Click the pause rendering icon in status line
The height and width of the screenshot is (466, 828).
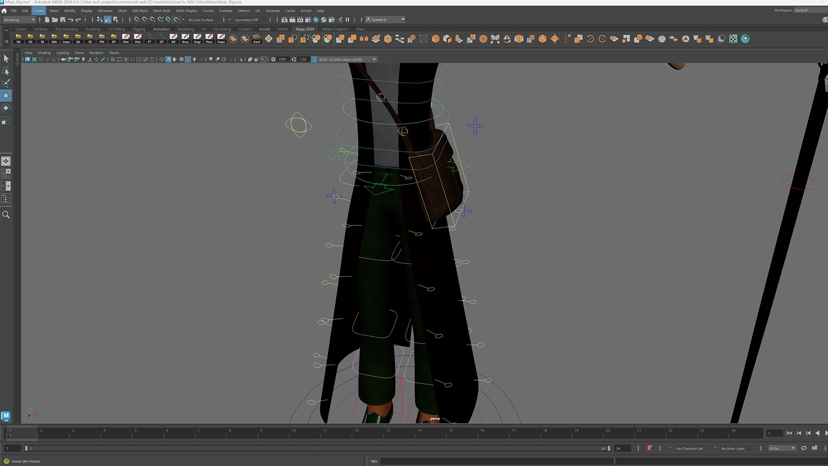coord(347,20)
